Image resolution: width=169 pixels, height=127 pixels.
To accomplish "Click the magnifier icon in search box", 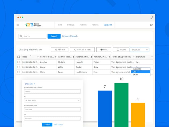I will [21, 36].
